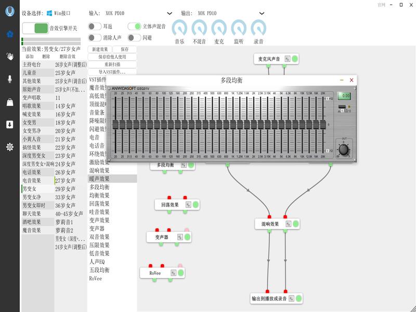This screenshot has width=416, height=312.
Task: Open the shopping bag store icon
Action: click(9, 102)
